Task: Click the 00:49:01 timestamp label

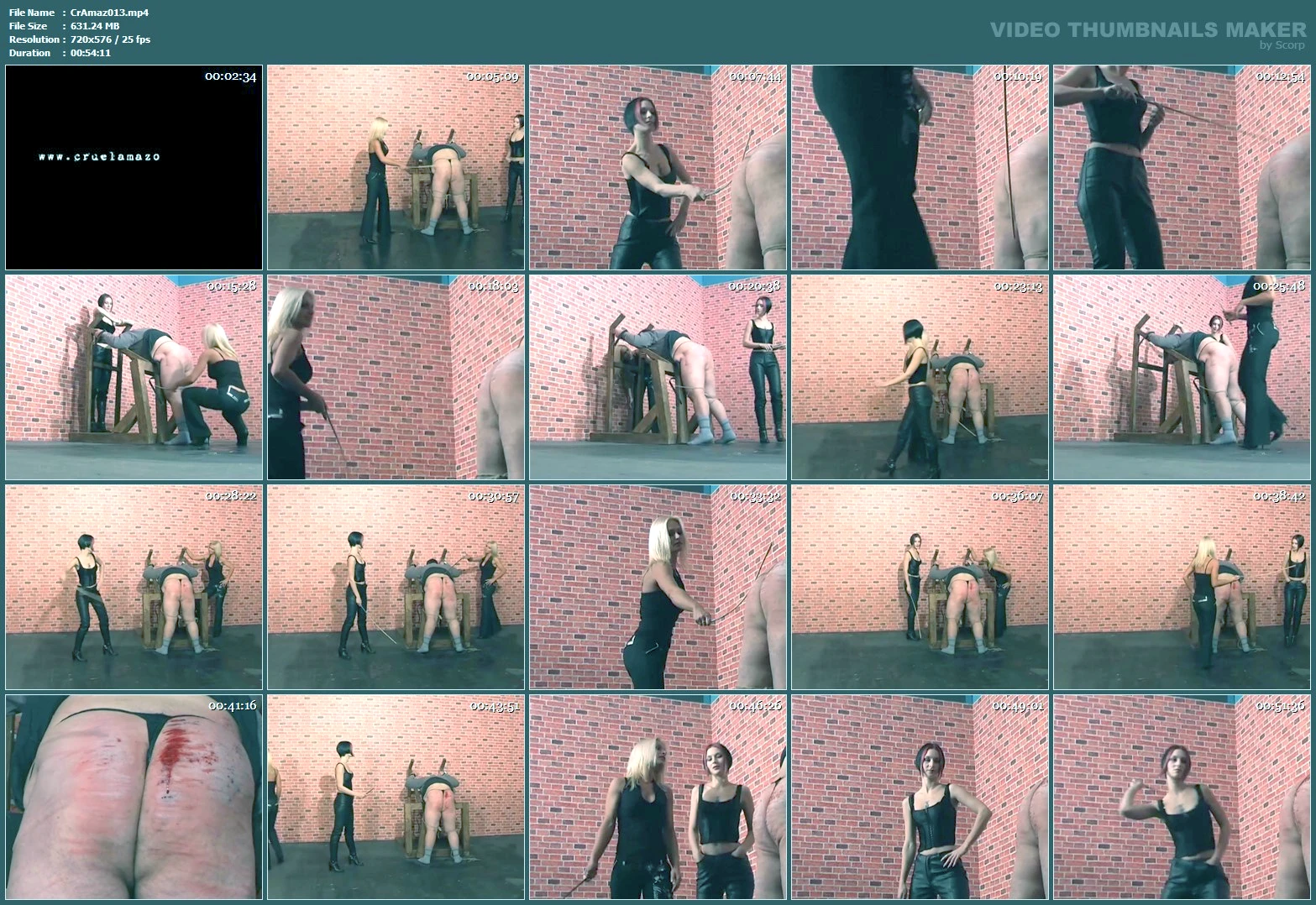Action: pos(1017,706)
